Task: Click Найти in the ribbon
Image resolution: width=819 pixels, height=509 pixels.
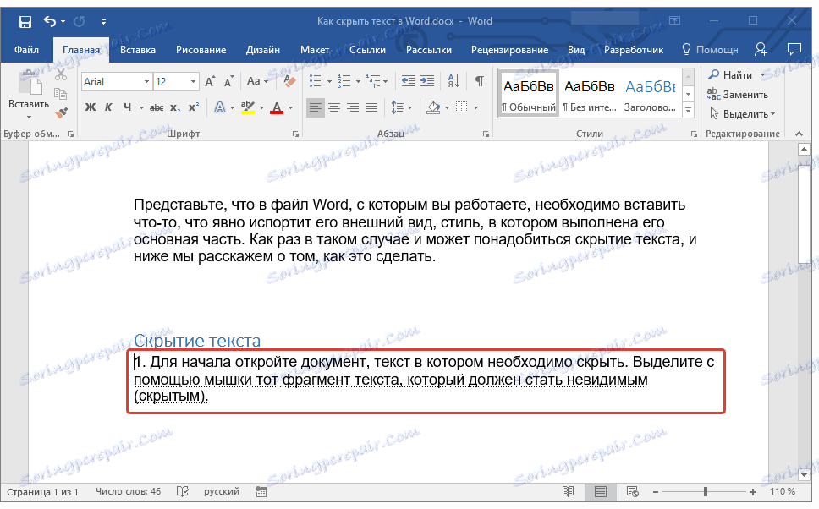Action: (733, 74)
